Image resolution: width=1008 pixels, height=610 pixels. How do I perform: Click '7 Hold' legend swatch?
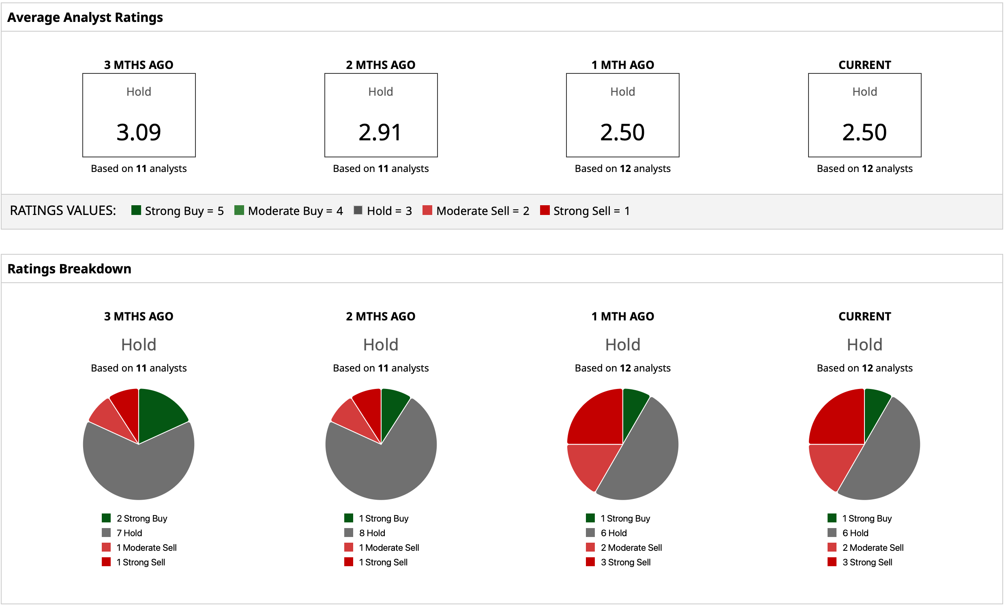coord(106,533)
